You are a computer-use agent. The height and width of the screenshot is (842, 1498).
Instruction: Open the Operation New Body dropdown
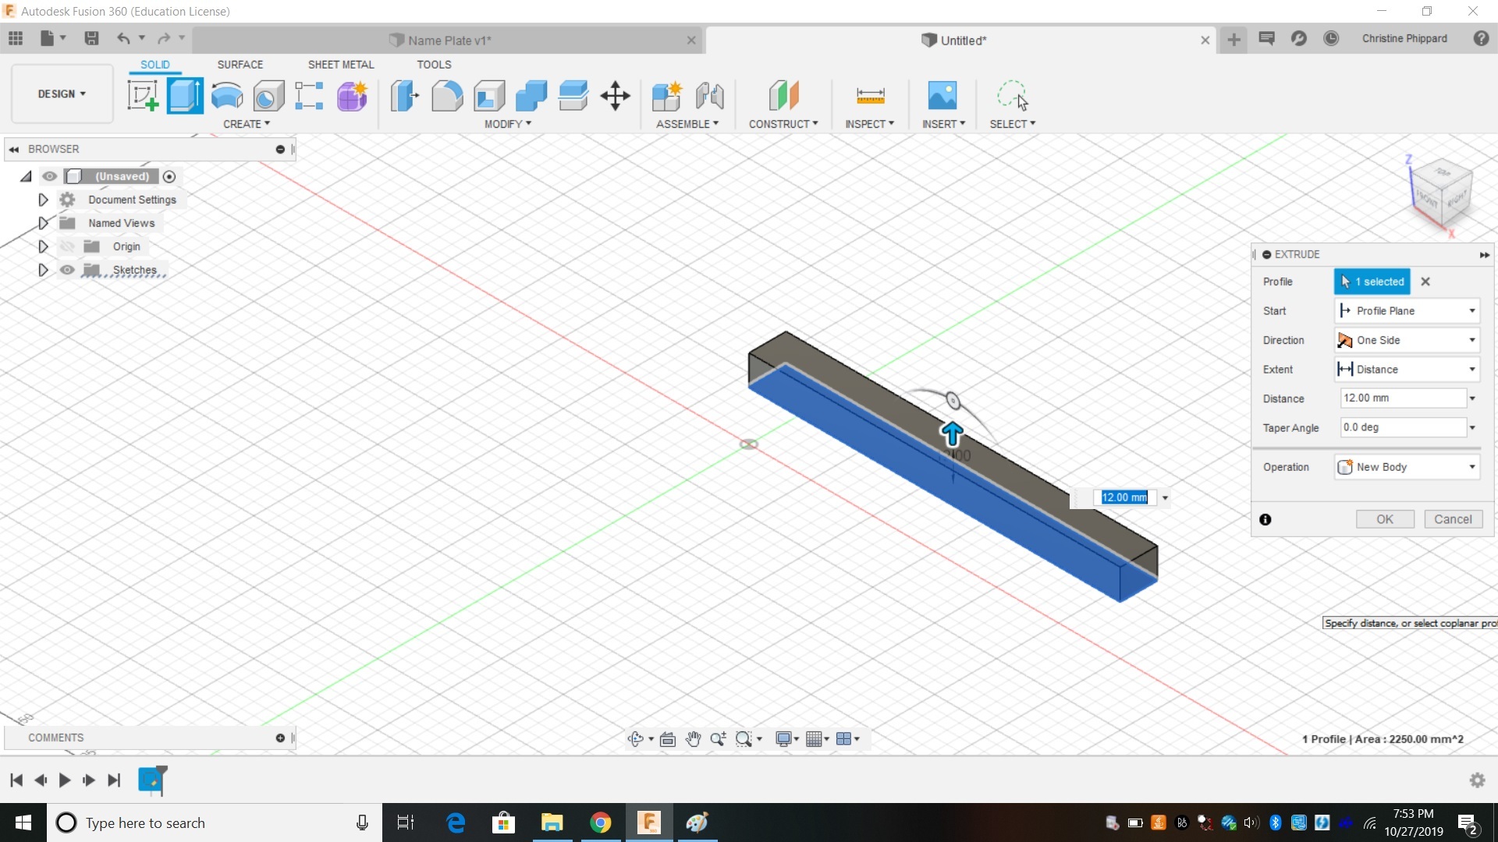pos(1407,467)
